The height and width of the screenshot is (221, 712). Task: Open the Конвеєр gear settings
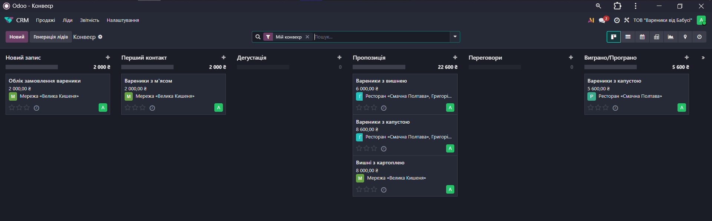coord(100,37)
